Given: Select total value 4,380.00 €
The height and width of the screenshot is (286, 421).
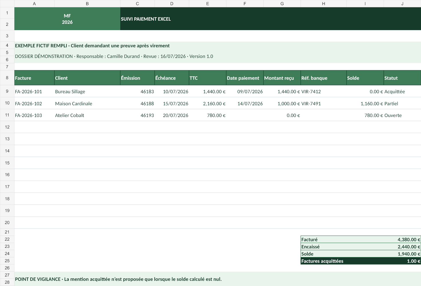Looking at the screenshot, I should [x=409, y=240].
